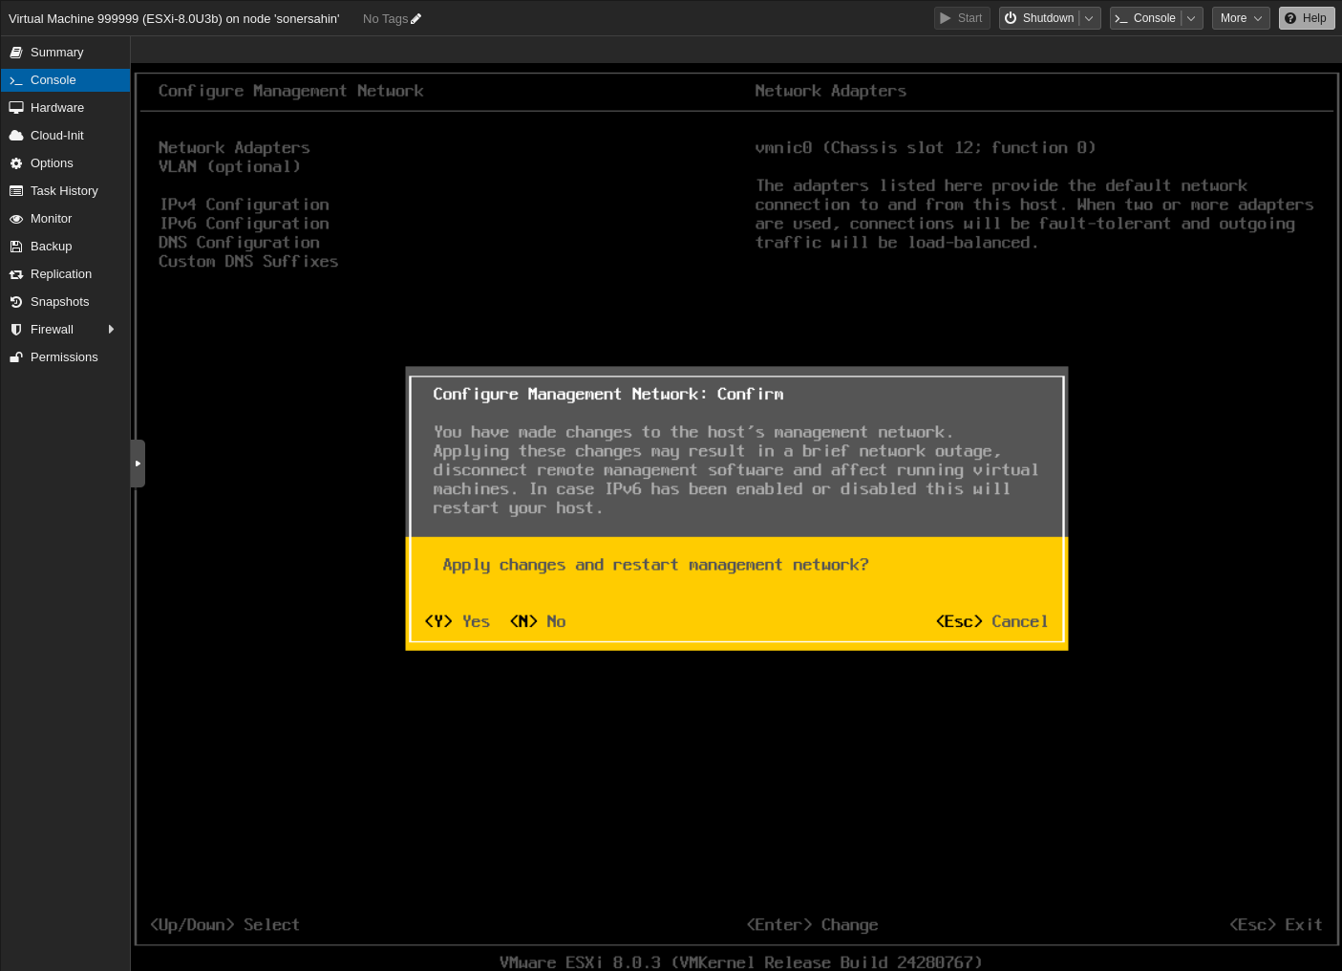
Task: Expand the Console button dropdown
Action: pos(1191,17)
